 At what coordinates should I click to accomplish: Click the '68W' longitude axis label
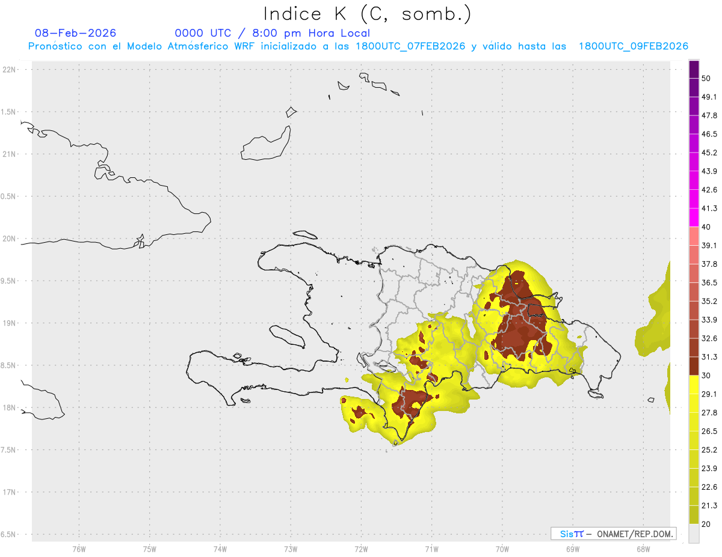point(643,549)
